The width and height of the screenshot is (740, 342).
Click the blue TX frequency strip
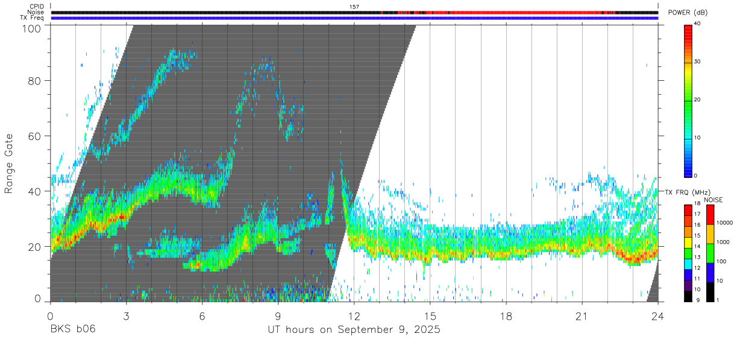click(x=354, y=18)
